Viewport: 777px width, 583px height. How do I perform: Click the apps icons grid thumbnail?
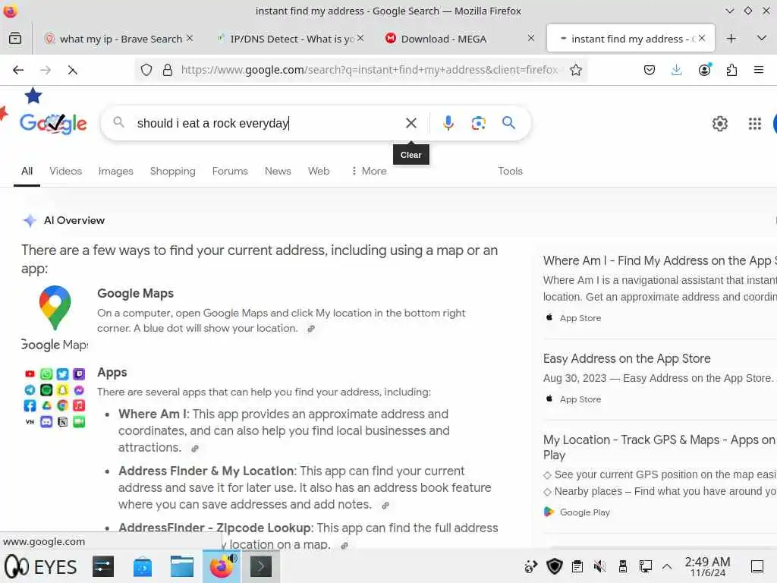(55, 398)
